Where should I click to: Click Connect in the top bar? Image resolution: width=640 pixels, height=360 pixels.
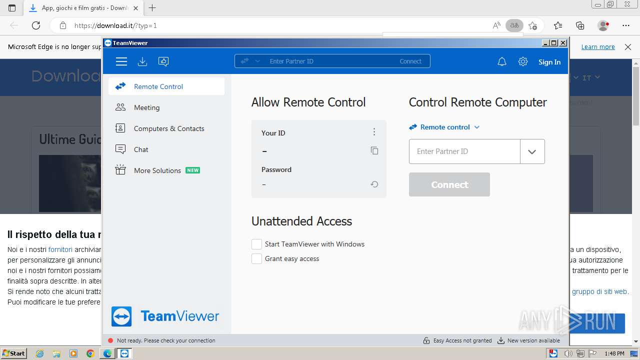pos(410,61)
